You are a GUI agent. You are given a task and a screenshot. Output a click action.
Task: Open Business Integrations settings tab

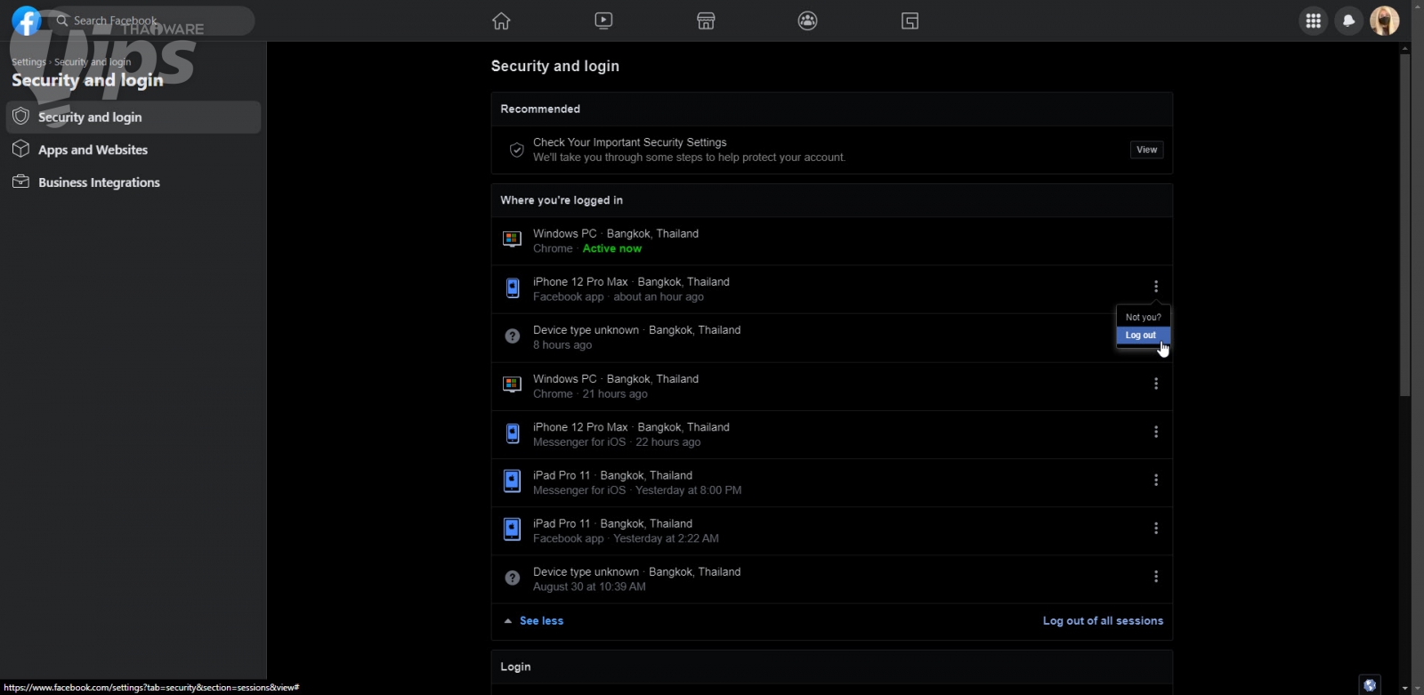(99, 182)
